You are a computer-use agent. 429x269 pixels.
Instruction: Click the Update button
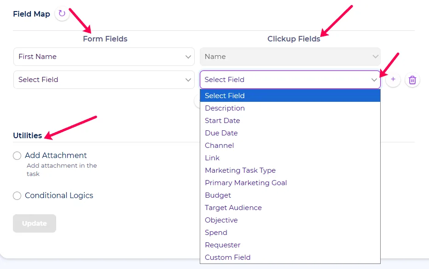35,223
